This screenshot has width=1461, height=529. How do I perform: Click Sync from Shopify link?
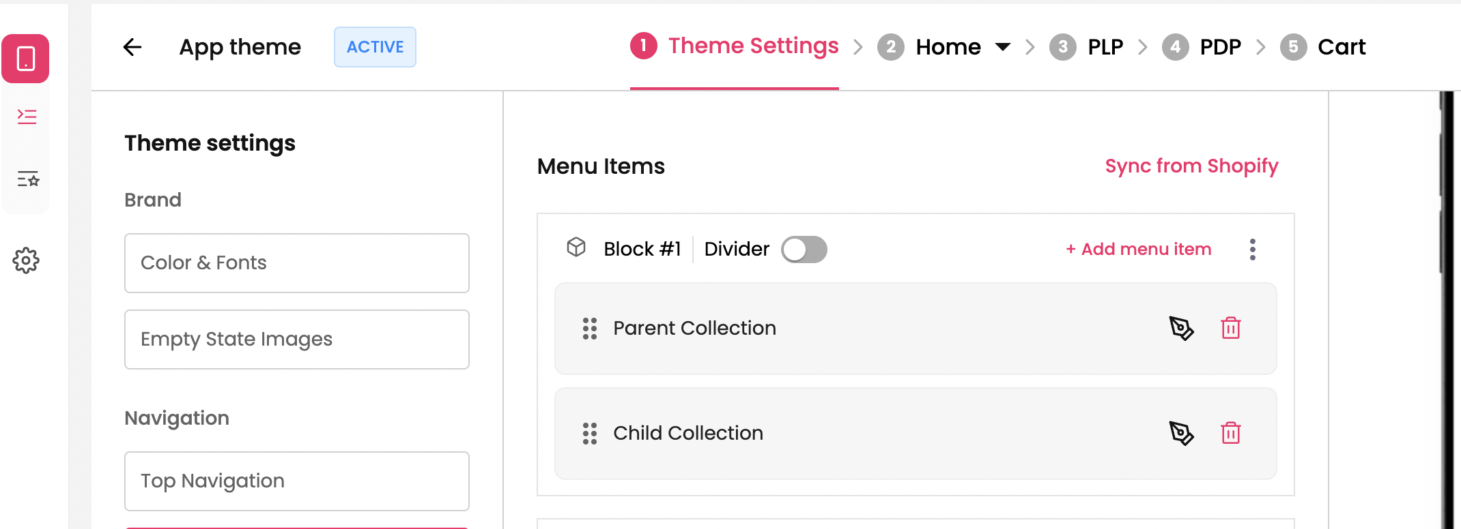1191,166
